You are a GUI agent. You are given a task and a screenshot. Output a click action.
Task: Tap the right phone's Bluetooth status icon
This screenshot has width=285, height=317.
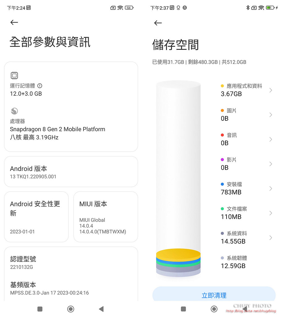click(x=248, y=8)
